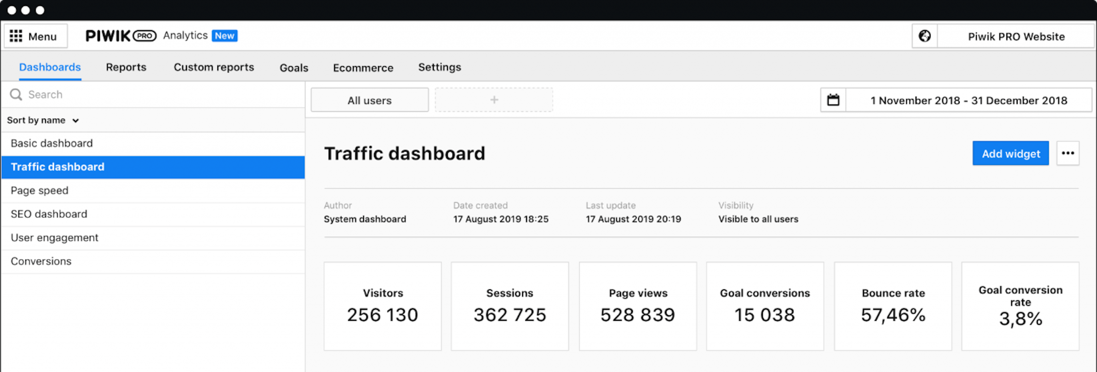Click the calendar date icon
This screenshot has height=372, width=1097.
833,100
